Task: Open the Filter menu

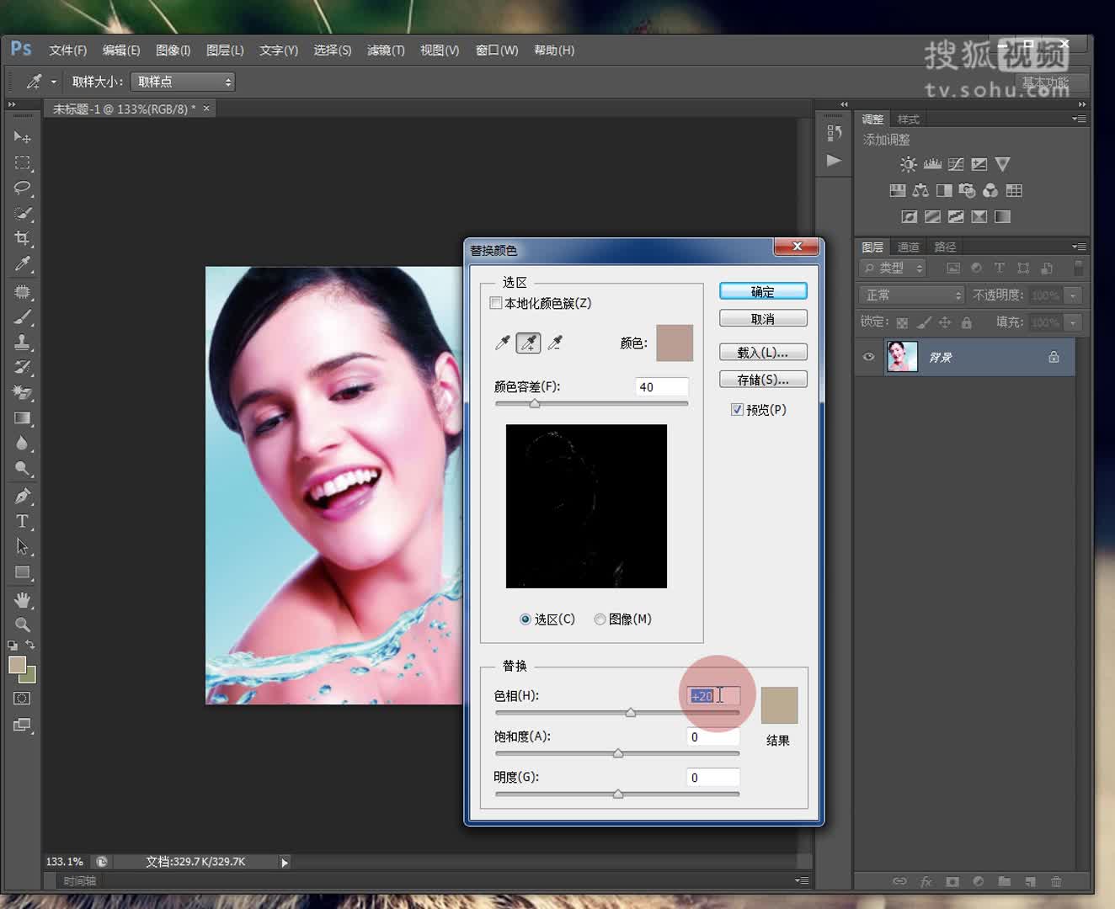Action: click(x=386, y=50)
